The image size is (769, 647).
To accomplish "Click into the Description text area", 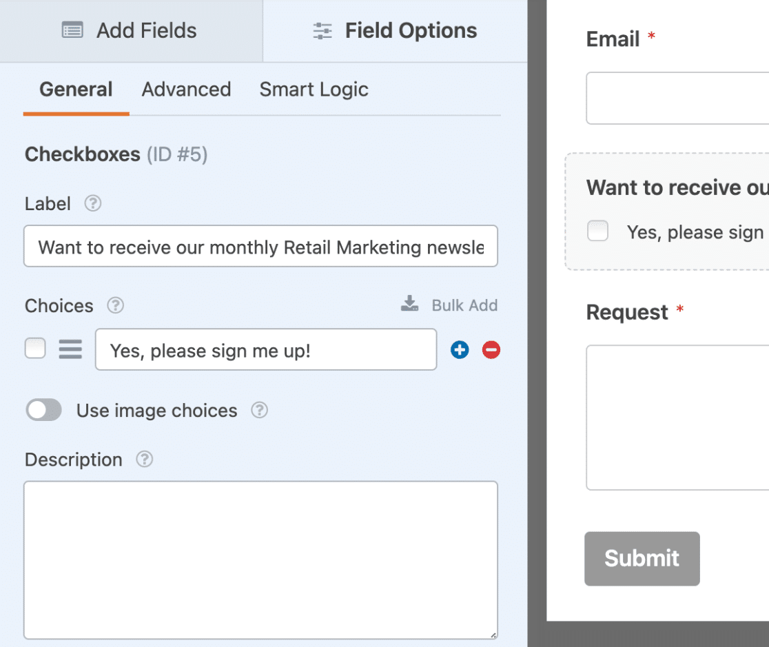I will coord(260,559).
